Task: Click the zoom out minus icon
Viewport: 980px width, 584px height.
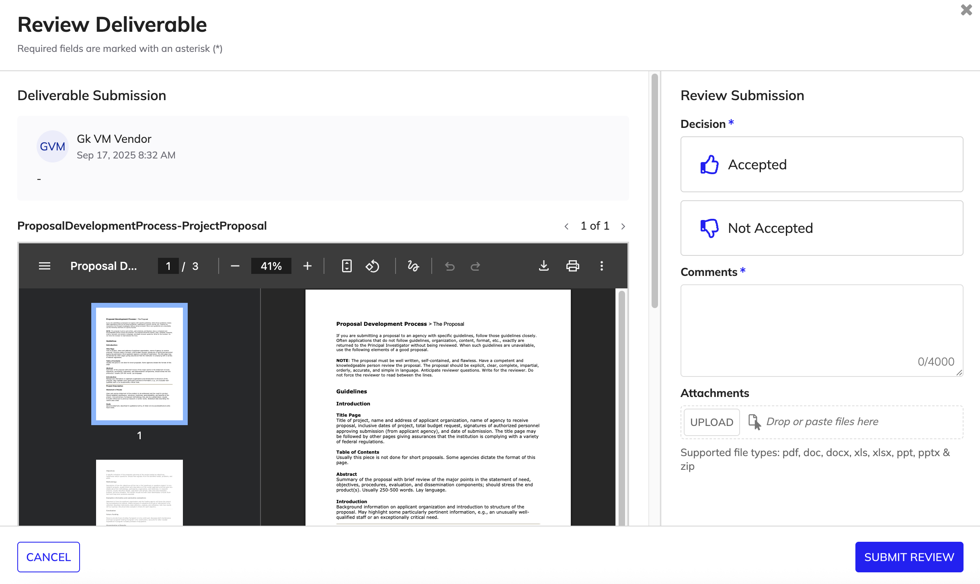Action: point(235,266)
